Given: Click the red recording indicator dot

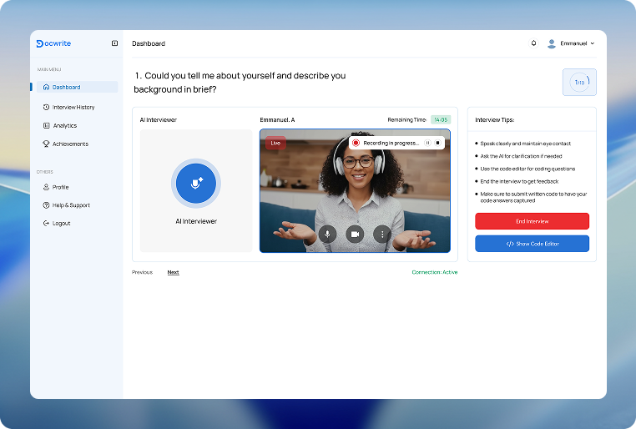Looking at the screenshot, I should [x=356, y=143].
